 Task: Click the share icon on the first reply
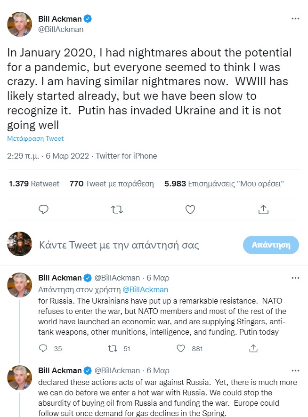click(253, 349)
